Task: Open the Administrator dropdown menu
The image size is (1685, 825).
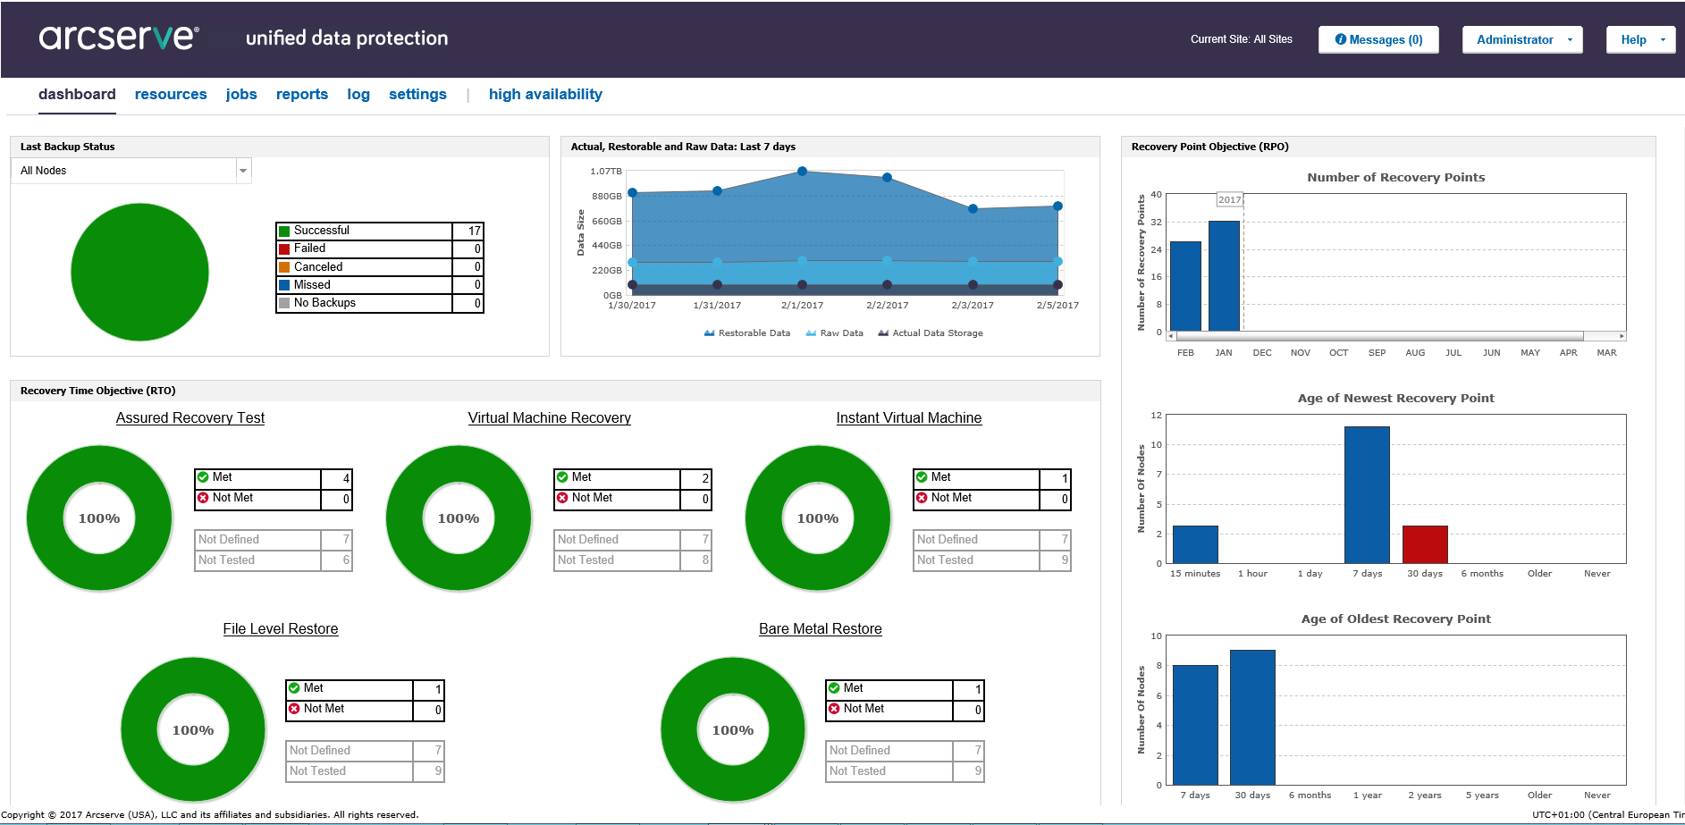Action: pos(1521,39)
